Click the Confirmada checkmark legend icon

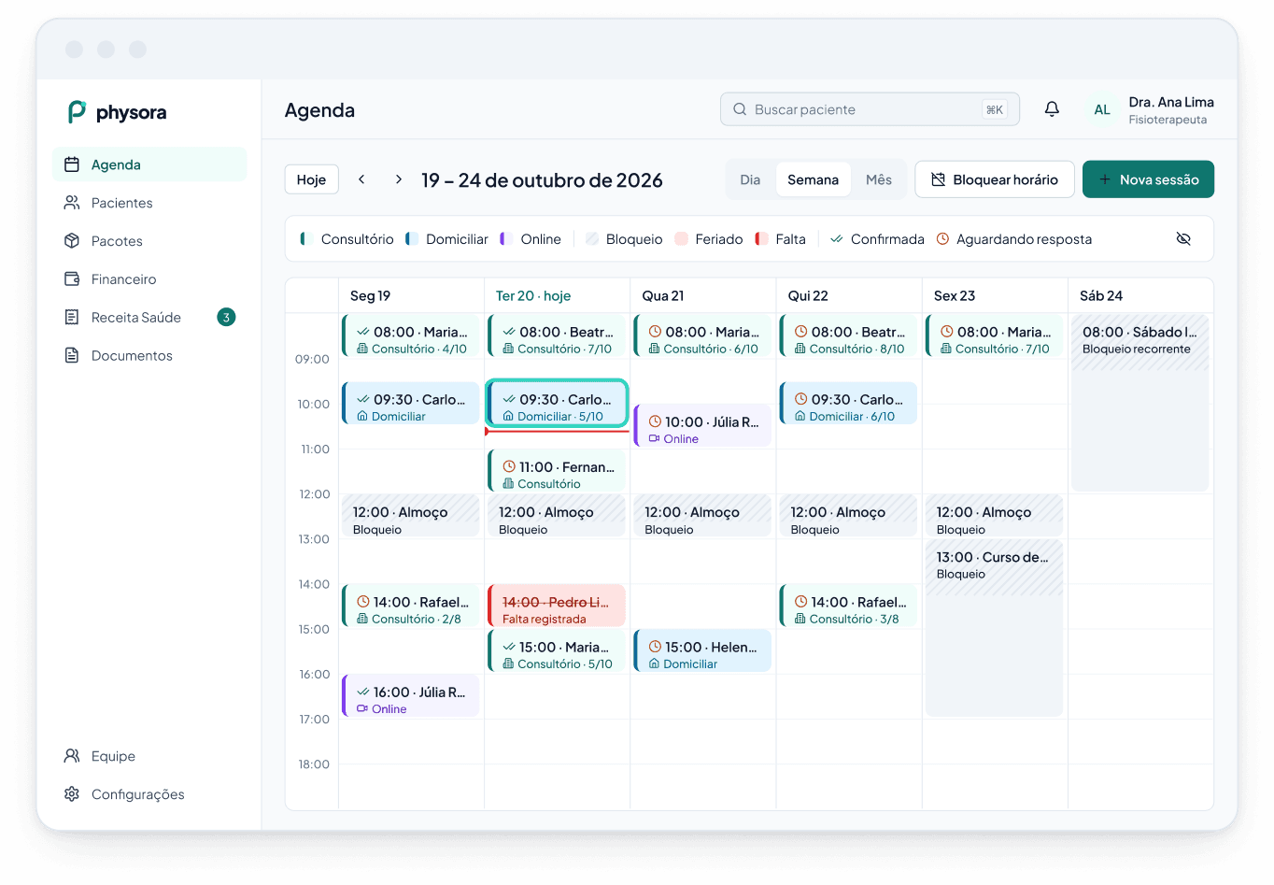coord(837,239)
